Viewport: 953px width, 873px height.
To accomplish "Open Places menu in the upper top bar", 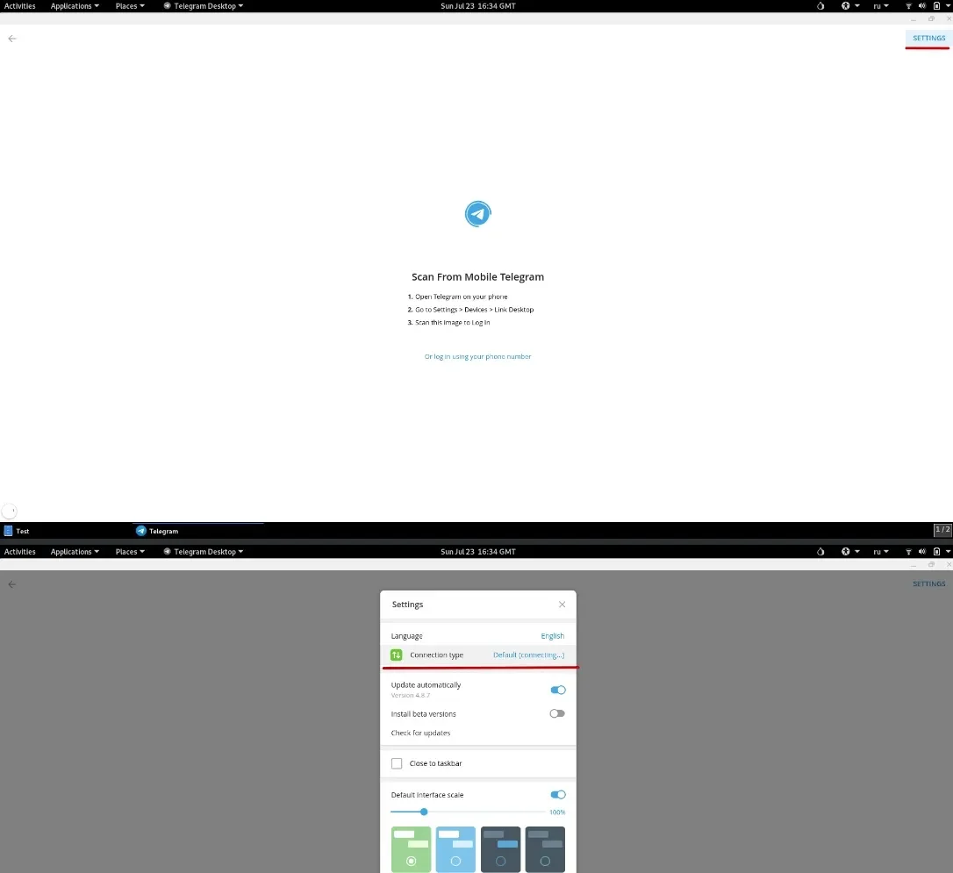I will click(130, 6).
